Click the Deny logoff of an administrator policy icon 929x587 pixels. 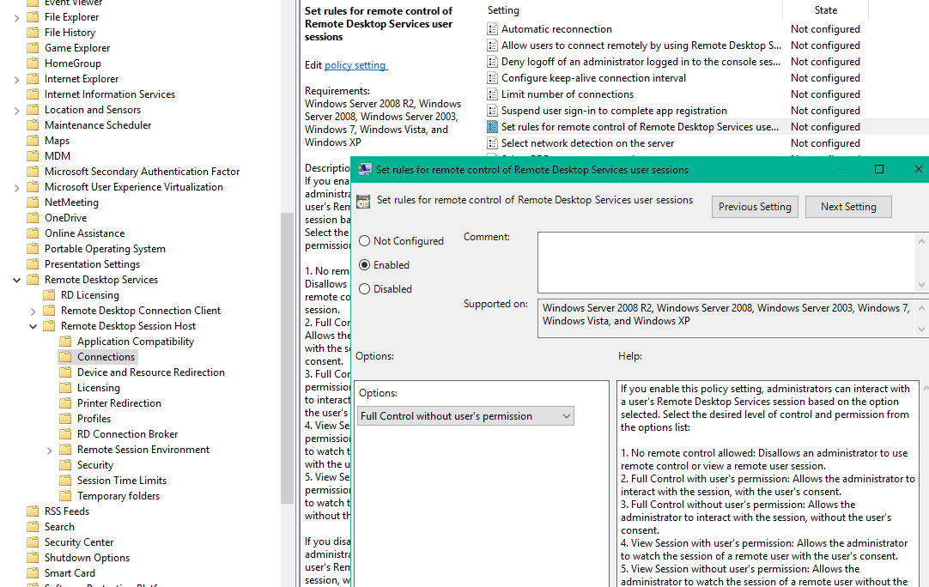(x=492, y=62)
